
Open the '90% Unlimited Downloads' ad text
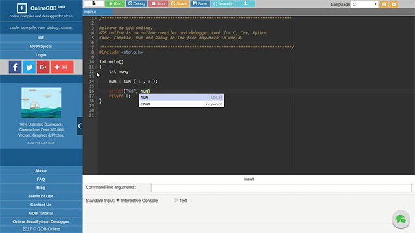41,129
